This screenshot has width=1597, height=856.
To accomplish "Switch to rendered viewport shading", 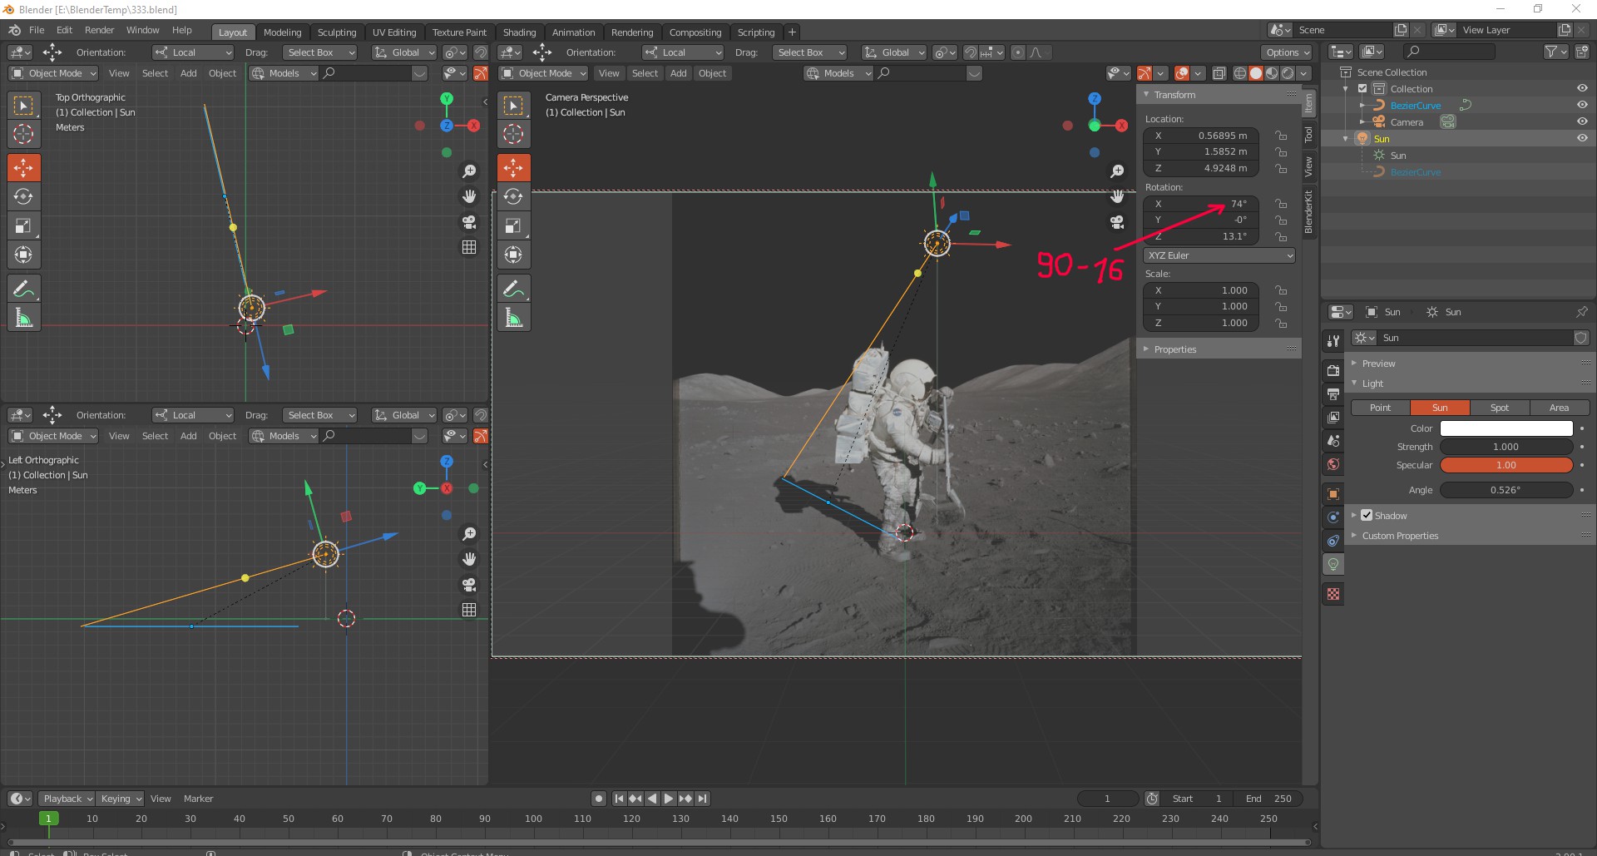I will click(x=1288, y=73).
